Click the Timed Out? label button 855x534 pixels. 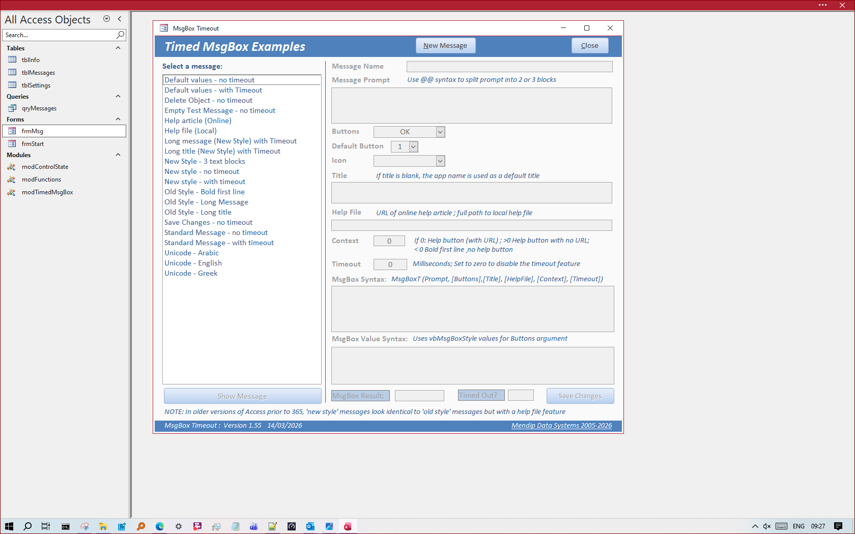[x=481, y=395]
